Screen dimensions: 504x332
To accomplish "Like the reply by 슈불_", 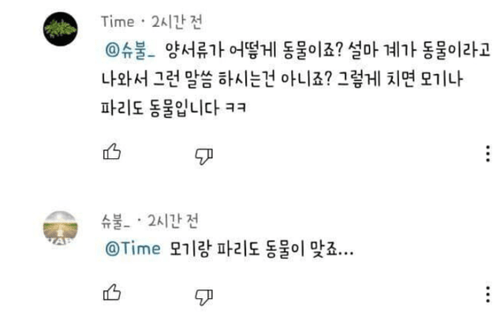I will pyautogui.click(x=112, y=293).
